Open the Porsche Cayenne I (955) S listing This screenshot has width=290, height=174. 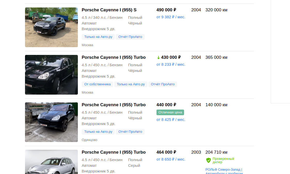click(109, 10)
